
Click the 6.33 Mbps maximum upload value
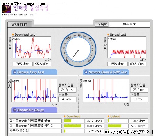click(138, 126)
